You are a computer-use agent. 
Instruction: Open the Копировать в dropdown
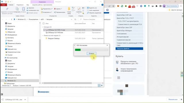point(47,12)
